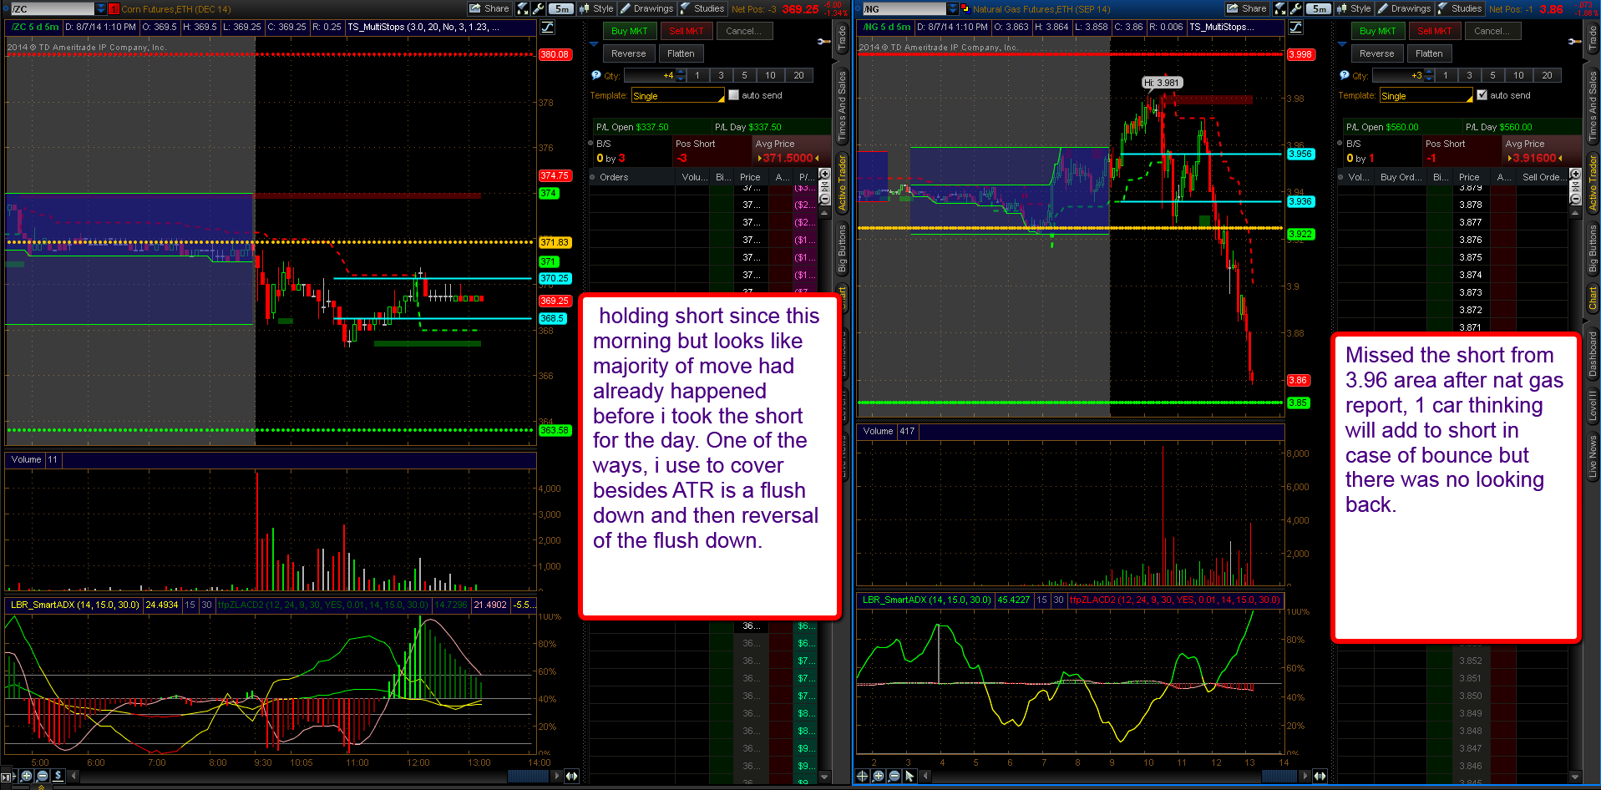Open the Template Single dropdown in /NG trader
1601x790 pixels.
(1426, 96)
